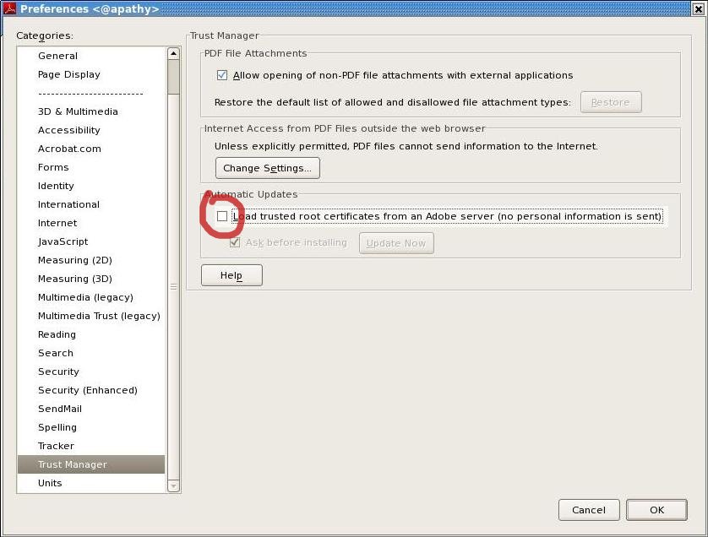Viewport: 708px width, 537px height.
Task: Confirm preferences with OK
Action: pyautogui.click(x=656, y=509)
